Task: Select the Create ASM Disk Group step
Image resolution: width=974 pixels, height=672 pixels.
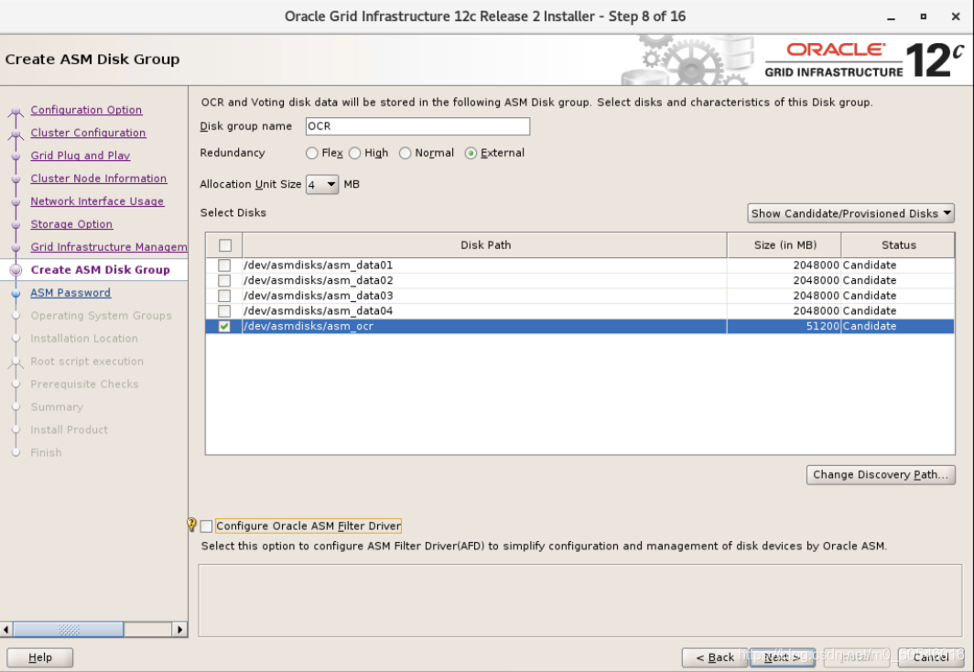Action: (100, 270)
